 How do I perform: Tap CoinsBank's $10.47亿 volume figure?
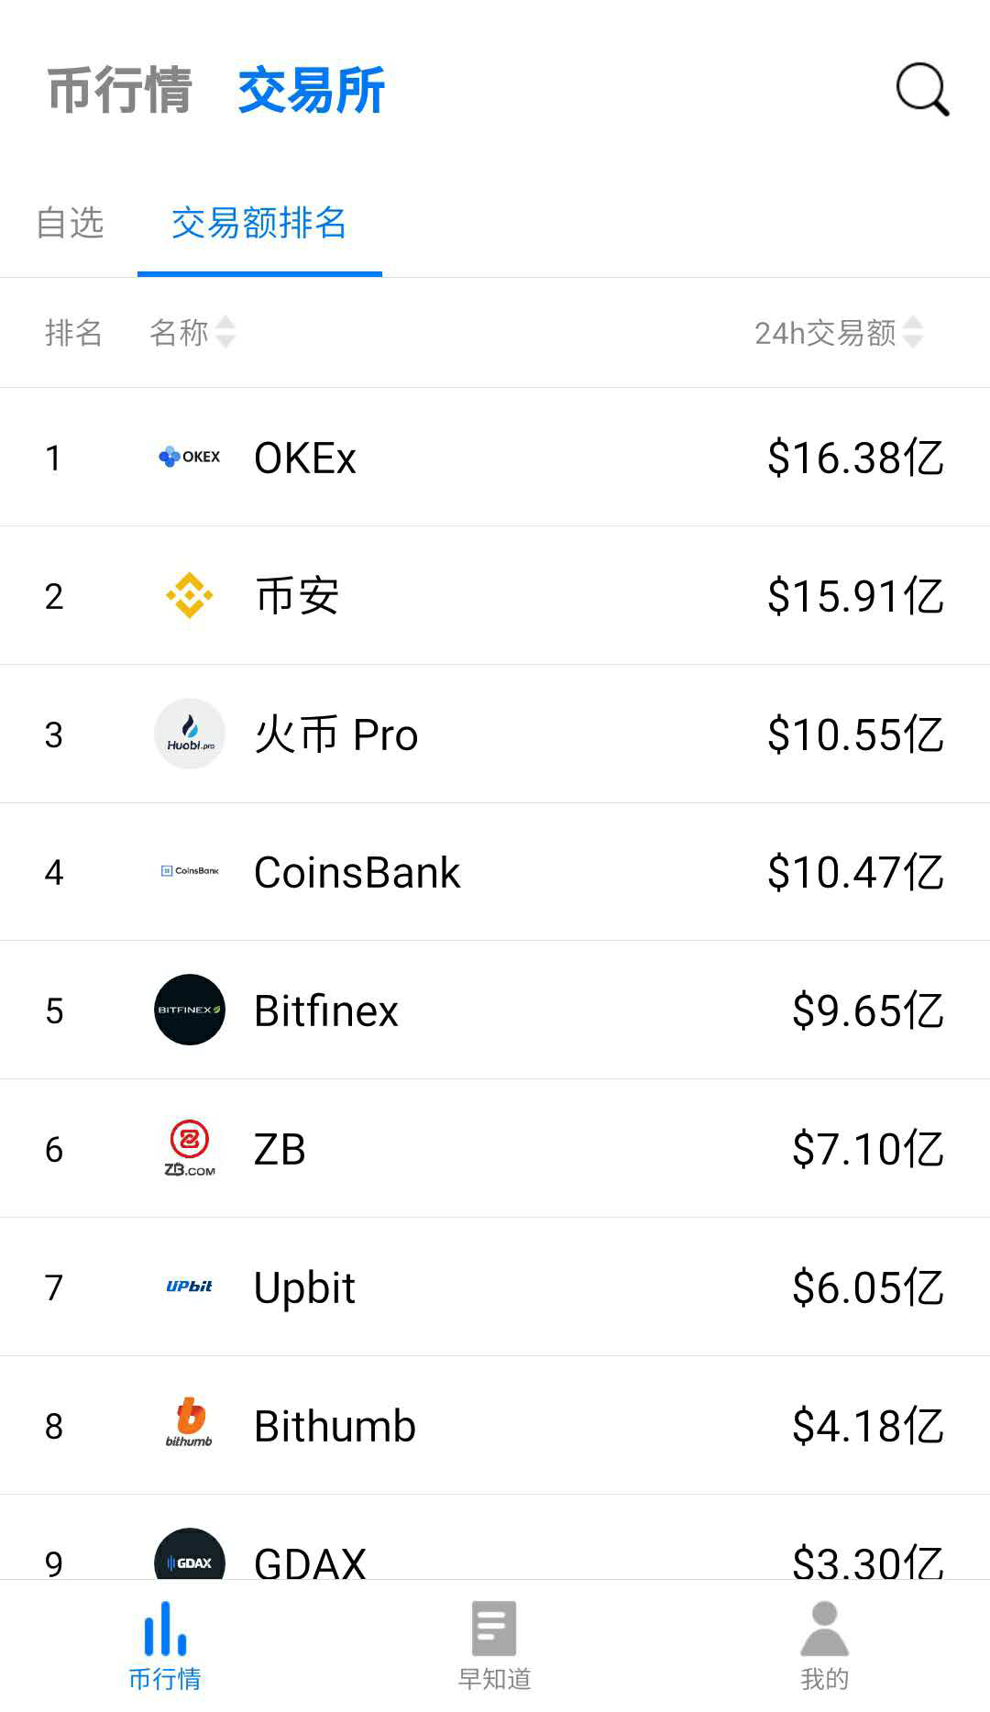tap(854, 872)
